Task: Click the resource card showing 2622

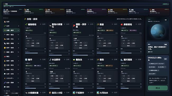Action: pyautogui.click(x=76, y=12)
